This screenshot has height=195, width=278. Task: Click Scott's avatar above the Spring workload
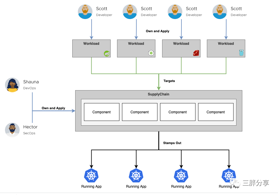(85, 12)
